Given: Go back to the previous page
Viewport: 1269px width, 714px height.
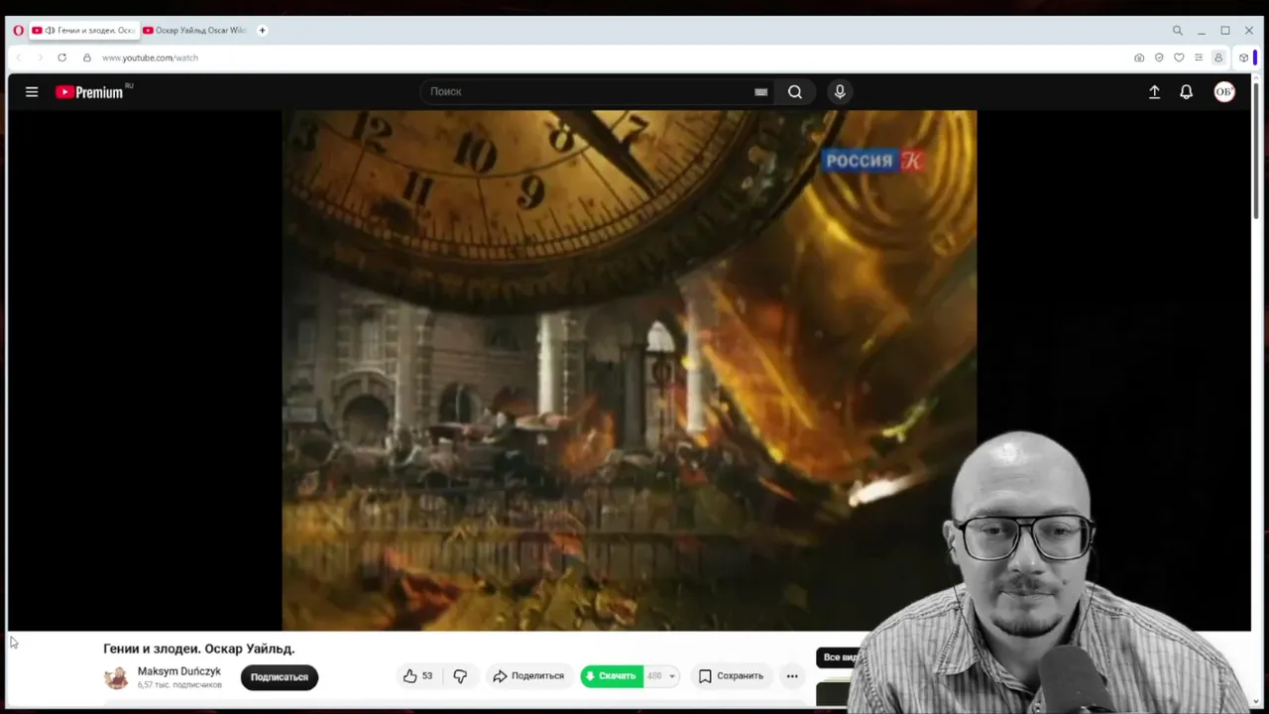Looking at the screenshot, I should coord(18,58).
